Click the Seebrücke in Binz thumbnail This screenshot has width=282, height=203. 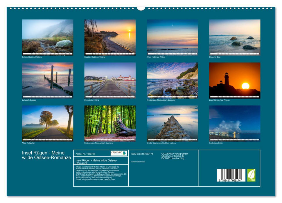pos(109,80)
